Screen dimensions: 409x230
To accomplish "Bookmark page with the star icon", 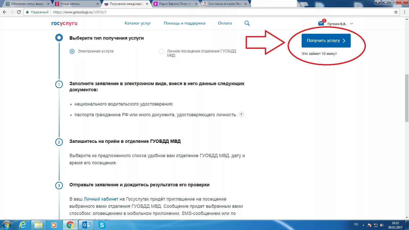I will point(396,12).
